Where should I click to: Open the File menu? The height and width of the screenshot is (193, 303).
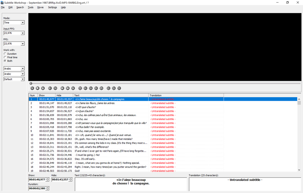[3, 7]
